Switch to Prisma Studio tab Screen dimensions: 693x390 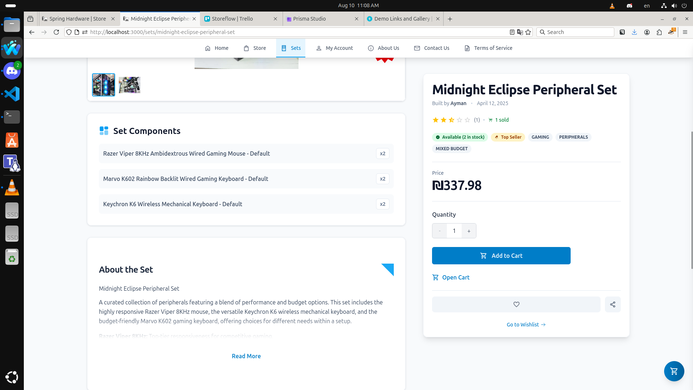(x=322, y=19)
